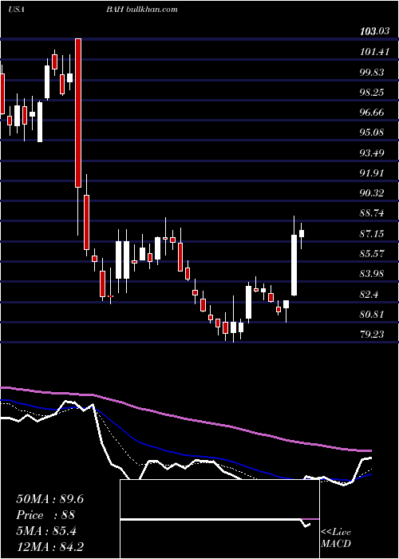Click the 79.23 price axis label
Screen dimensions: 399x559
click(373, 335)
